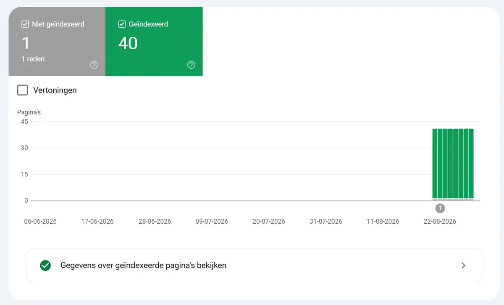Click the 22-08-2026 date label

[x=440, y=222]
